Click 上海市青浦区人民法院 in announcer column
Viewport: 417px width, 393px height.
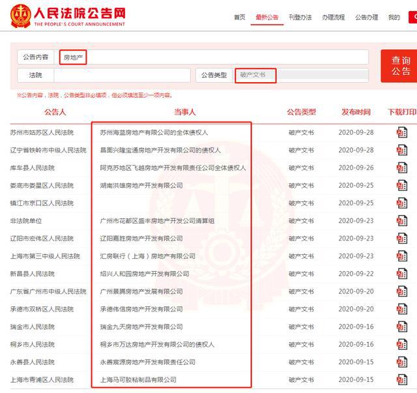(x=42, y=379)
